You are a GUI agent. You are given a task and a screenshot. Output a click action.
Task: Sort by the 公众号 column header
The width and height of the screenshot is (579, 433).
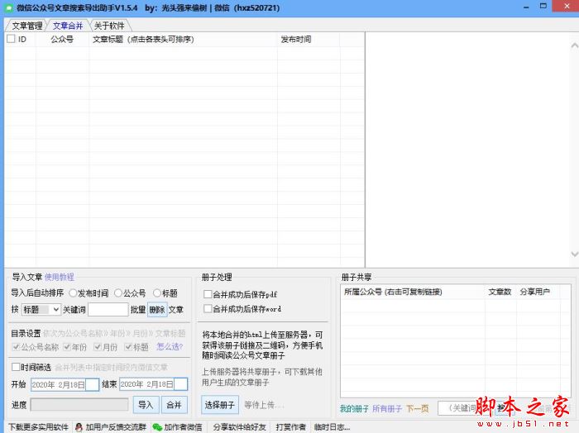pos(62,39)
